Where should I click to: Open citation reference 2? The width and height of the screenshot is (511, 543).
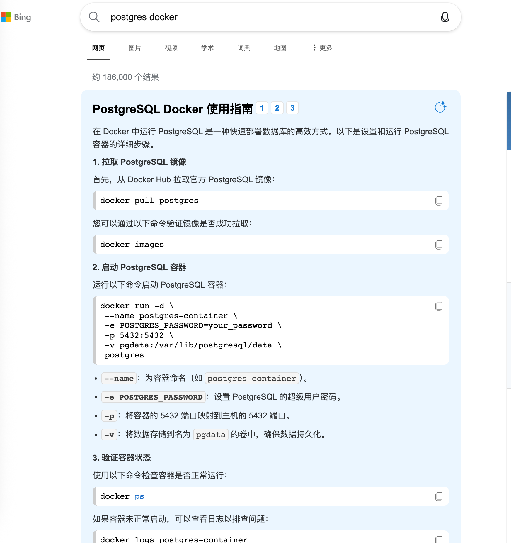click(277, 108)
